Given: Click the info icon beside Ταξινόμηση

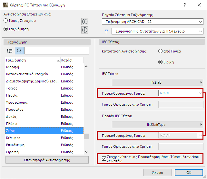Looking at the screenshot, I should [x=85, y=30].
